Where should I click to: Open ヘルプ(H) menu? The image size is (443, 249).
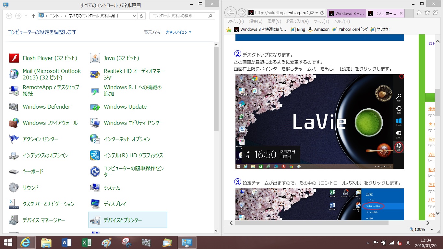[342, 21]
